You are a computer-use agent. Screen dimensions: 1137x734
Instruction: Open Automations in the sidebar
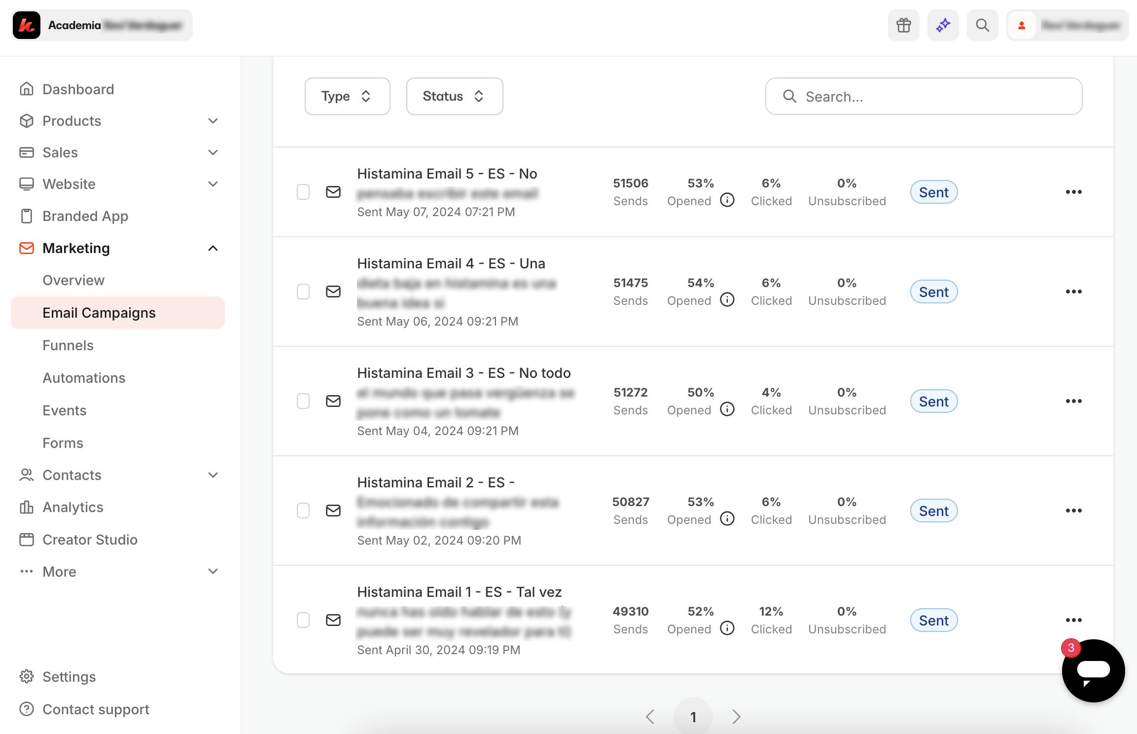(x=84, y=378)
